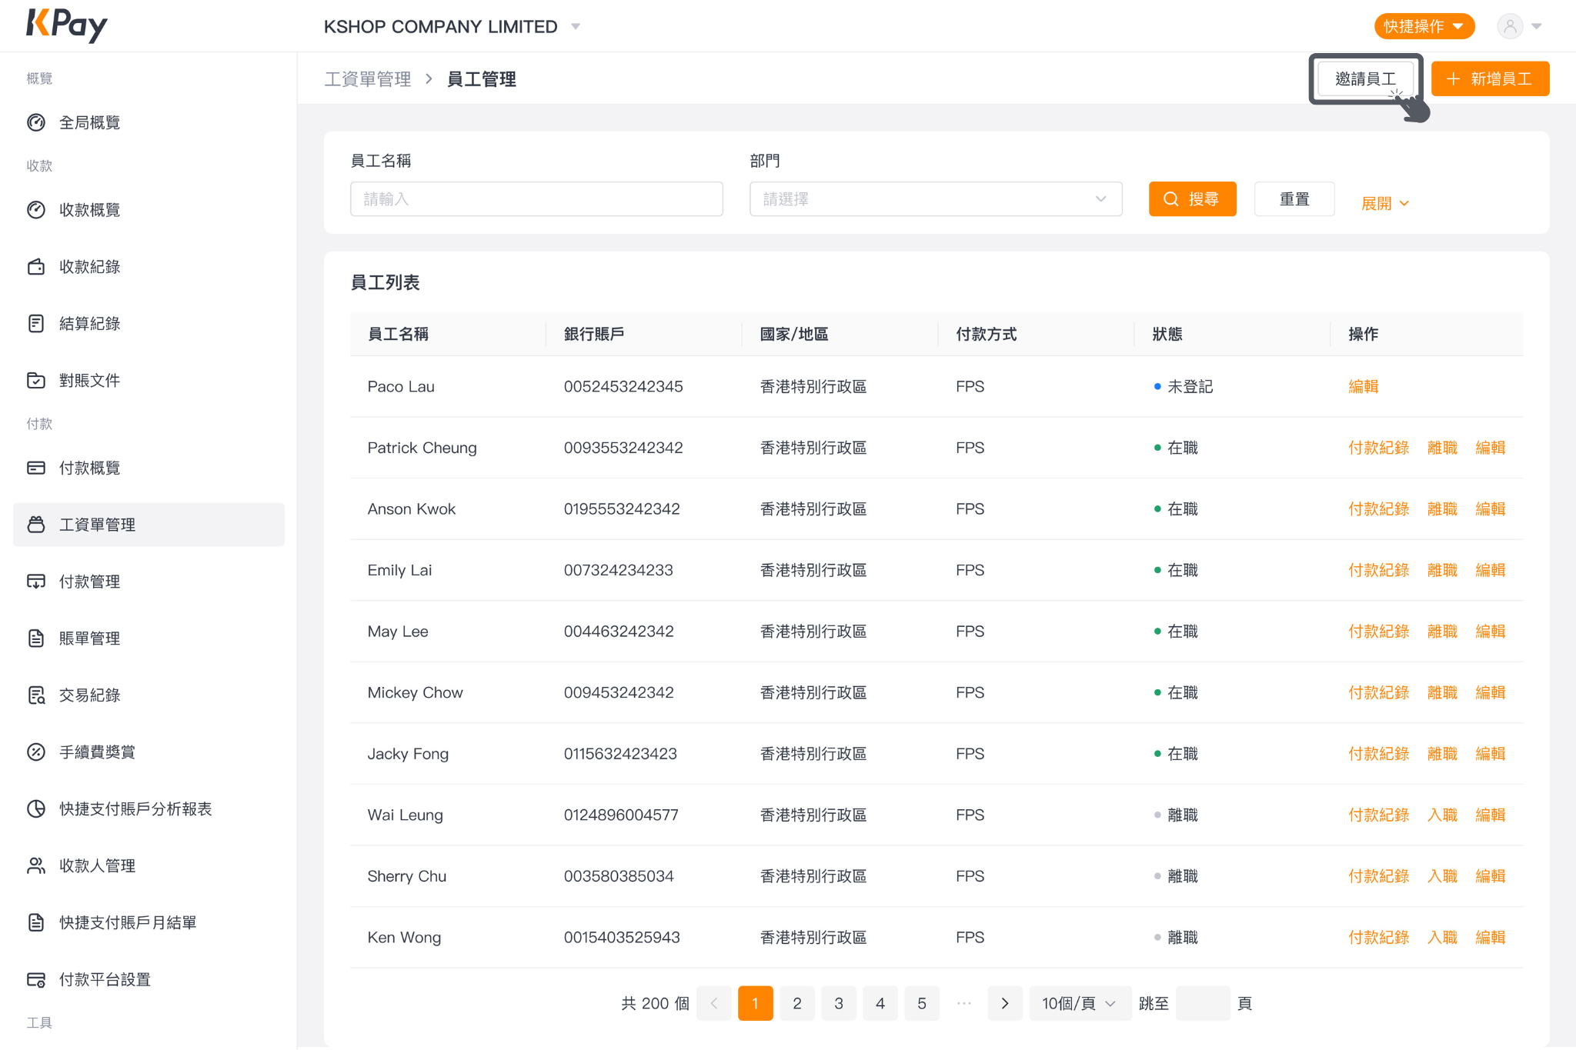Click 編輯 for Ken Wong
This screenshot has width=1576, height=1050.
1491,938
